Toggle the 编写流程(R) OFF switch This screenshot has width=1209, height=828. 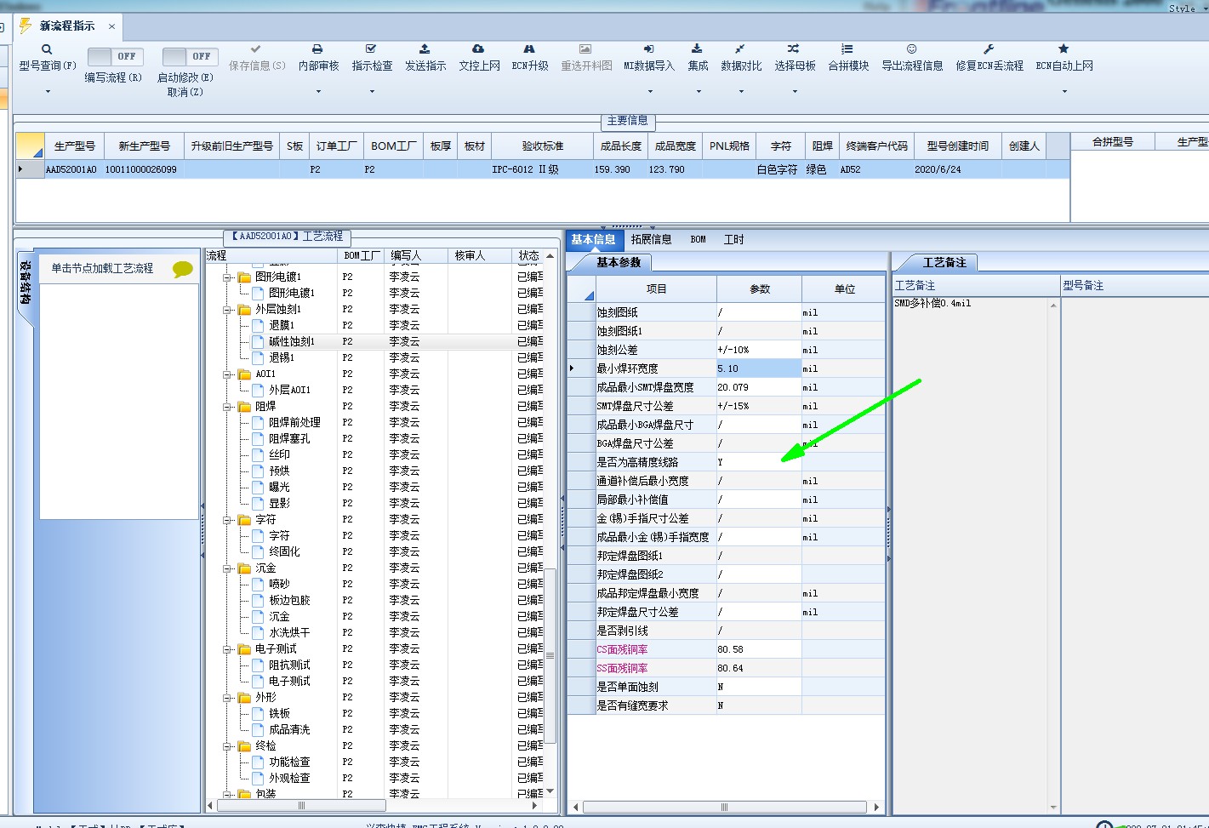(115, 56)
